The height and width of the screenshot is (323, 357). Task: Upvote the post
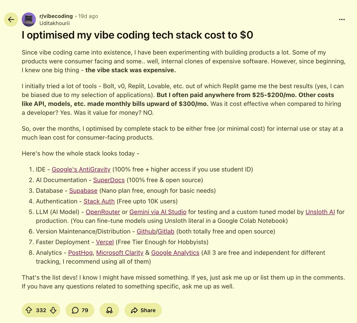point(29,310)
